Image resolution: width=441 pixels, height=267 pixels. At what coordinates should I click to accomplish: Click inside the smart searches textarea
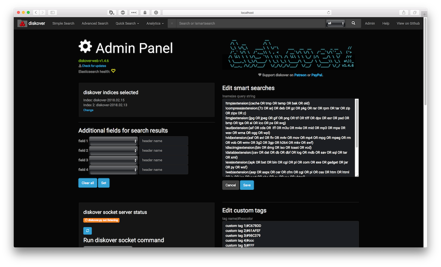pyautogui.click(x=289, y=138)
